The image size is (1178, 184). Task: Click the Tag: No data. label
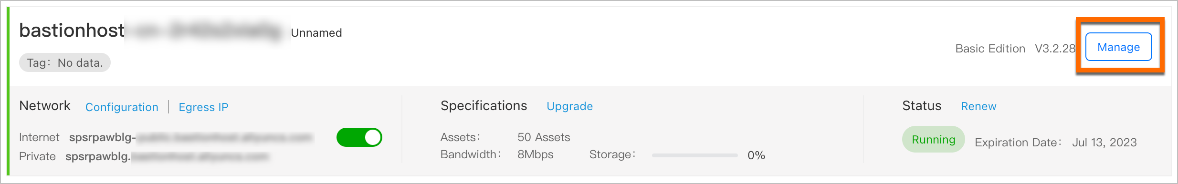click(65, 62)
